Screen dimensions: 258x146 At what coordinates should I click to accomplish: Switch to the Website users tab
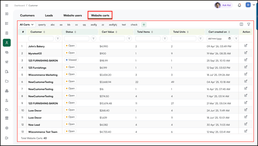point(72,15)
